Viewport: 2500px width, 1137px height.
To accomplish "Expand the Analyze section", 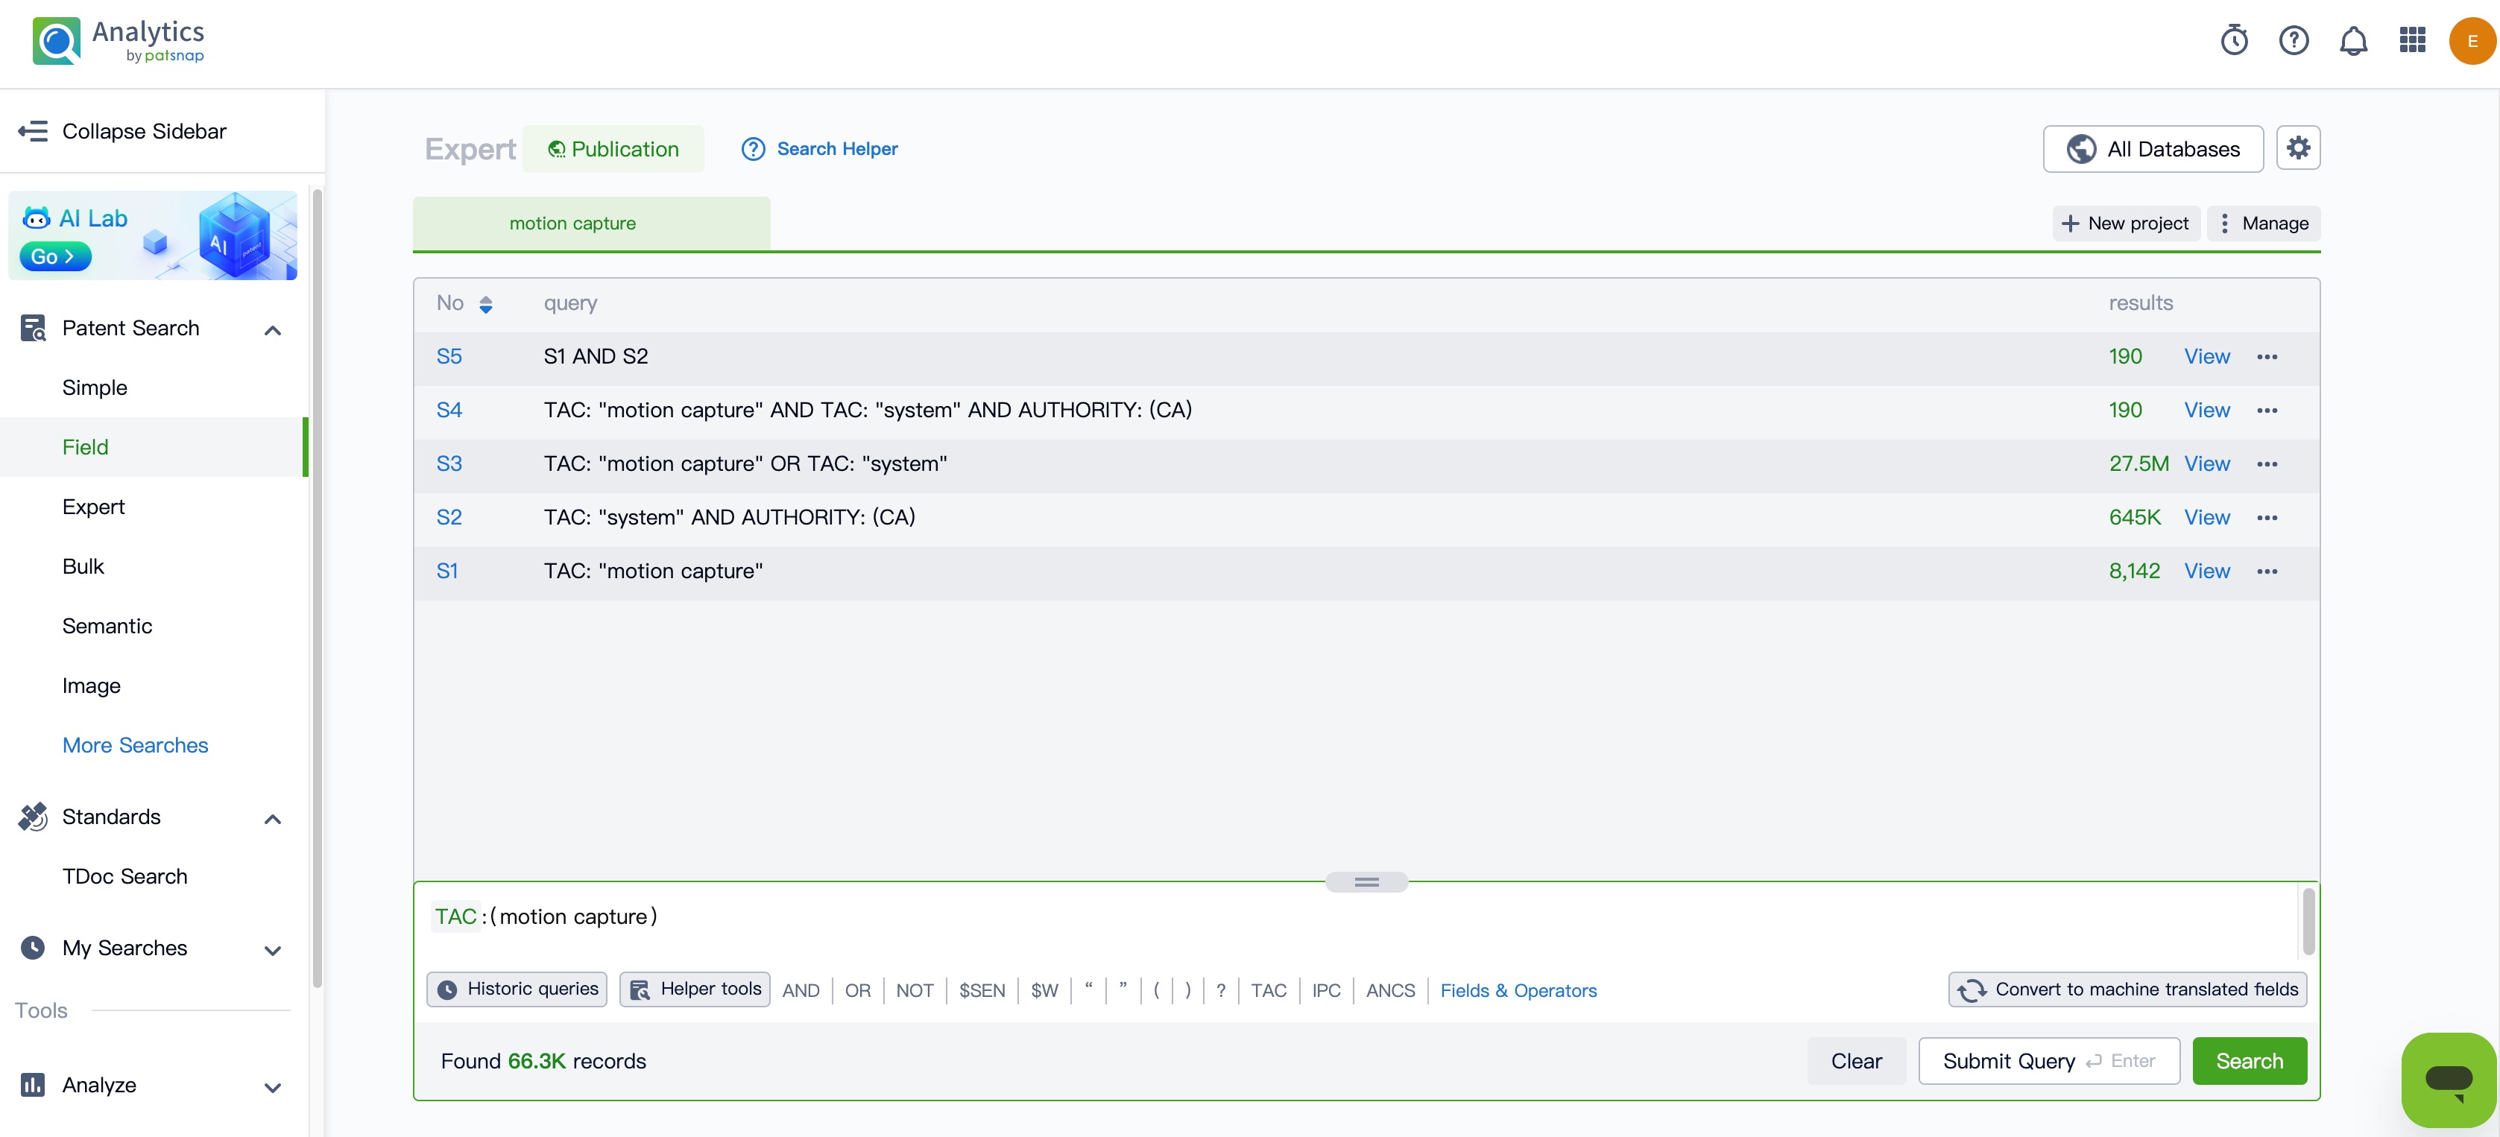I will [x=273, y=1086].
